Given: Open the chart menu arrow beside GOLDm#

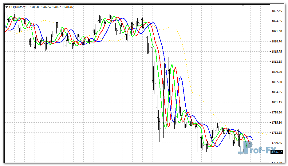Looking at the screenshot, I should click(x=7, y=7).
